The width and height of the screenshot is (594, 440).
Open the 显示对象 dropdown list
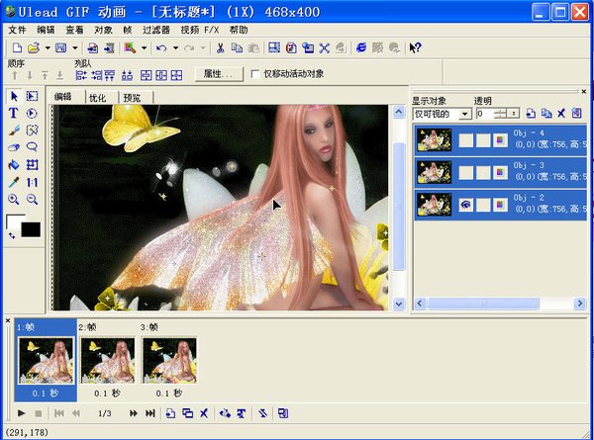[465, 115]
